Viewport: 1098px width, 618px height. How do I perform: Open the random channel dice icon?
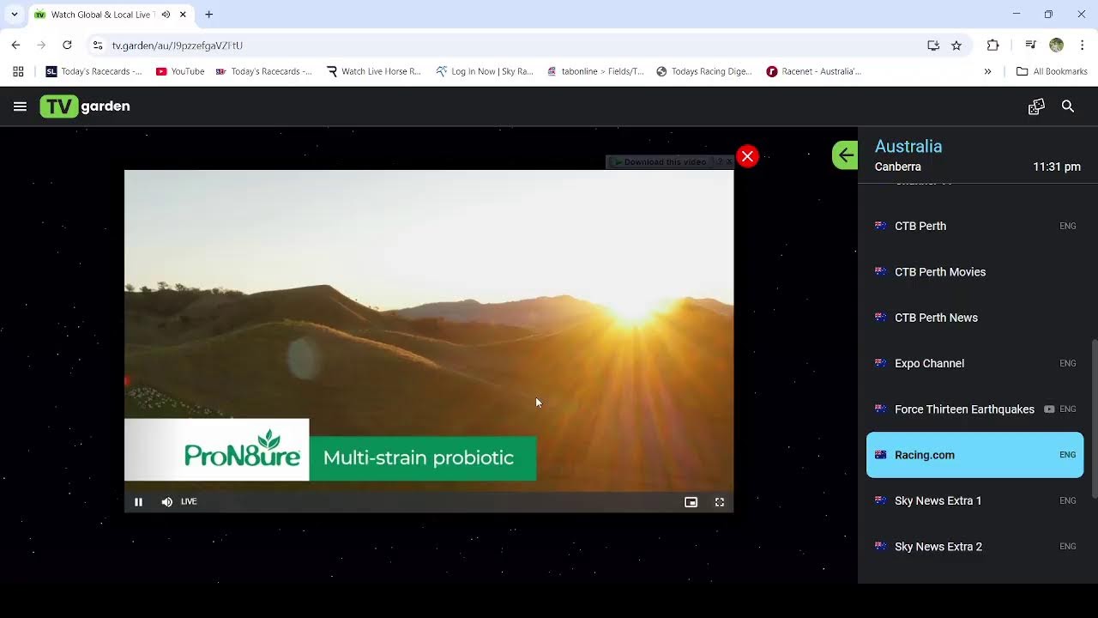1036,106
